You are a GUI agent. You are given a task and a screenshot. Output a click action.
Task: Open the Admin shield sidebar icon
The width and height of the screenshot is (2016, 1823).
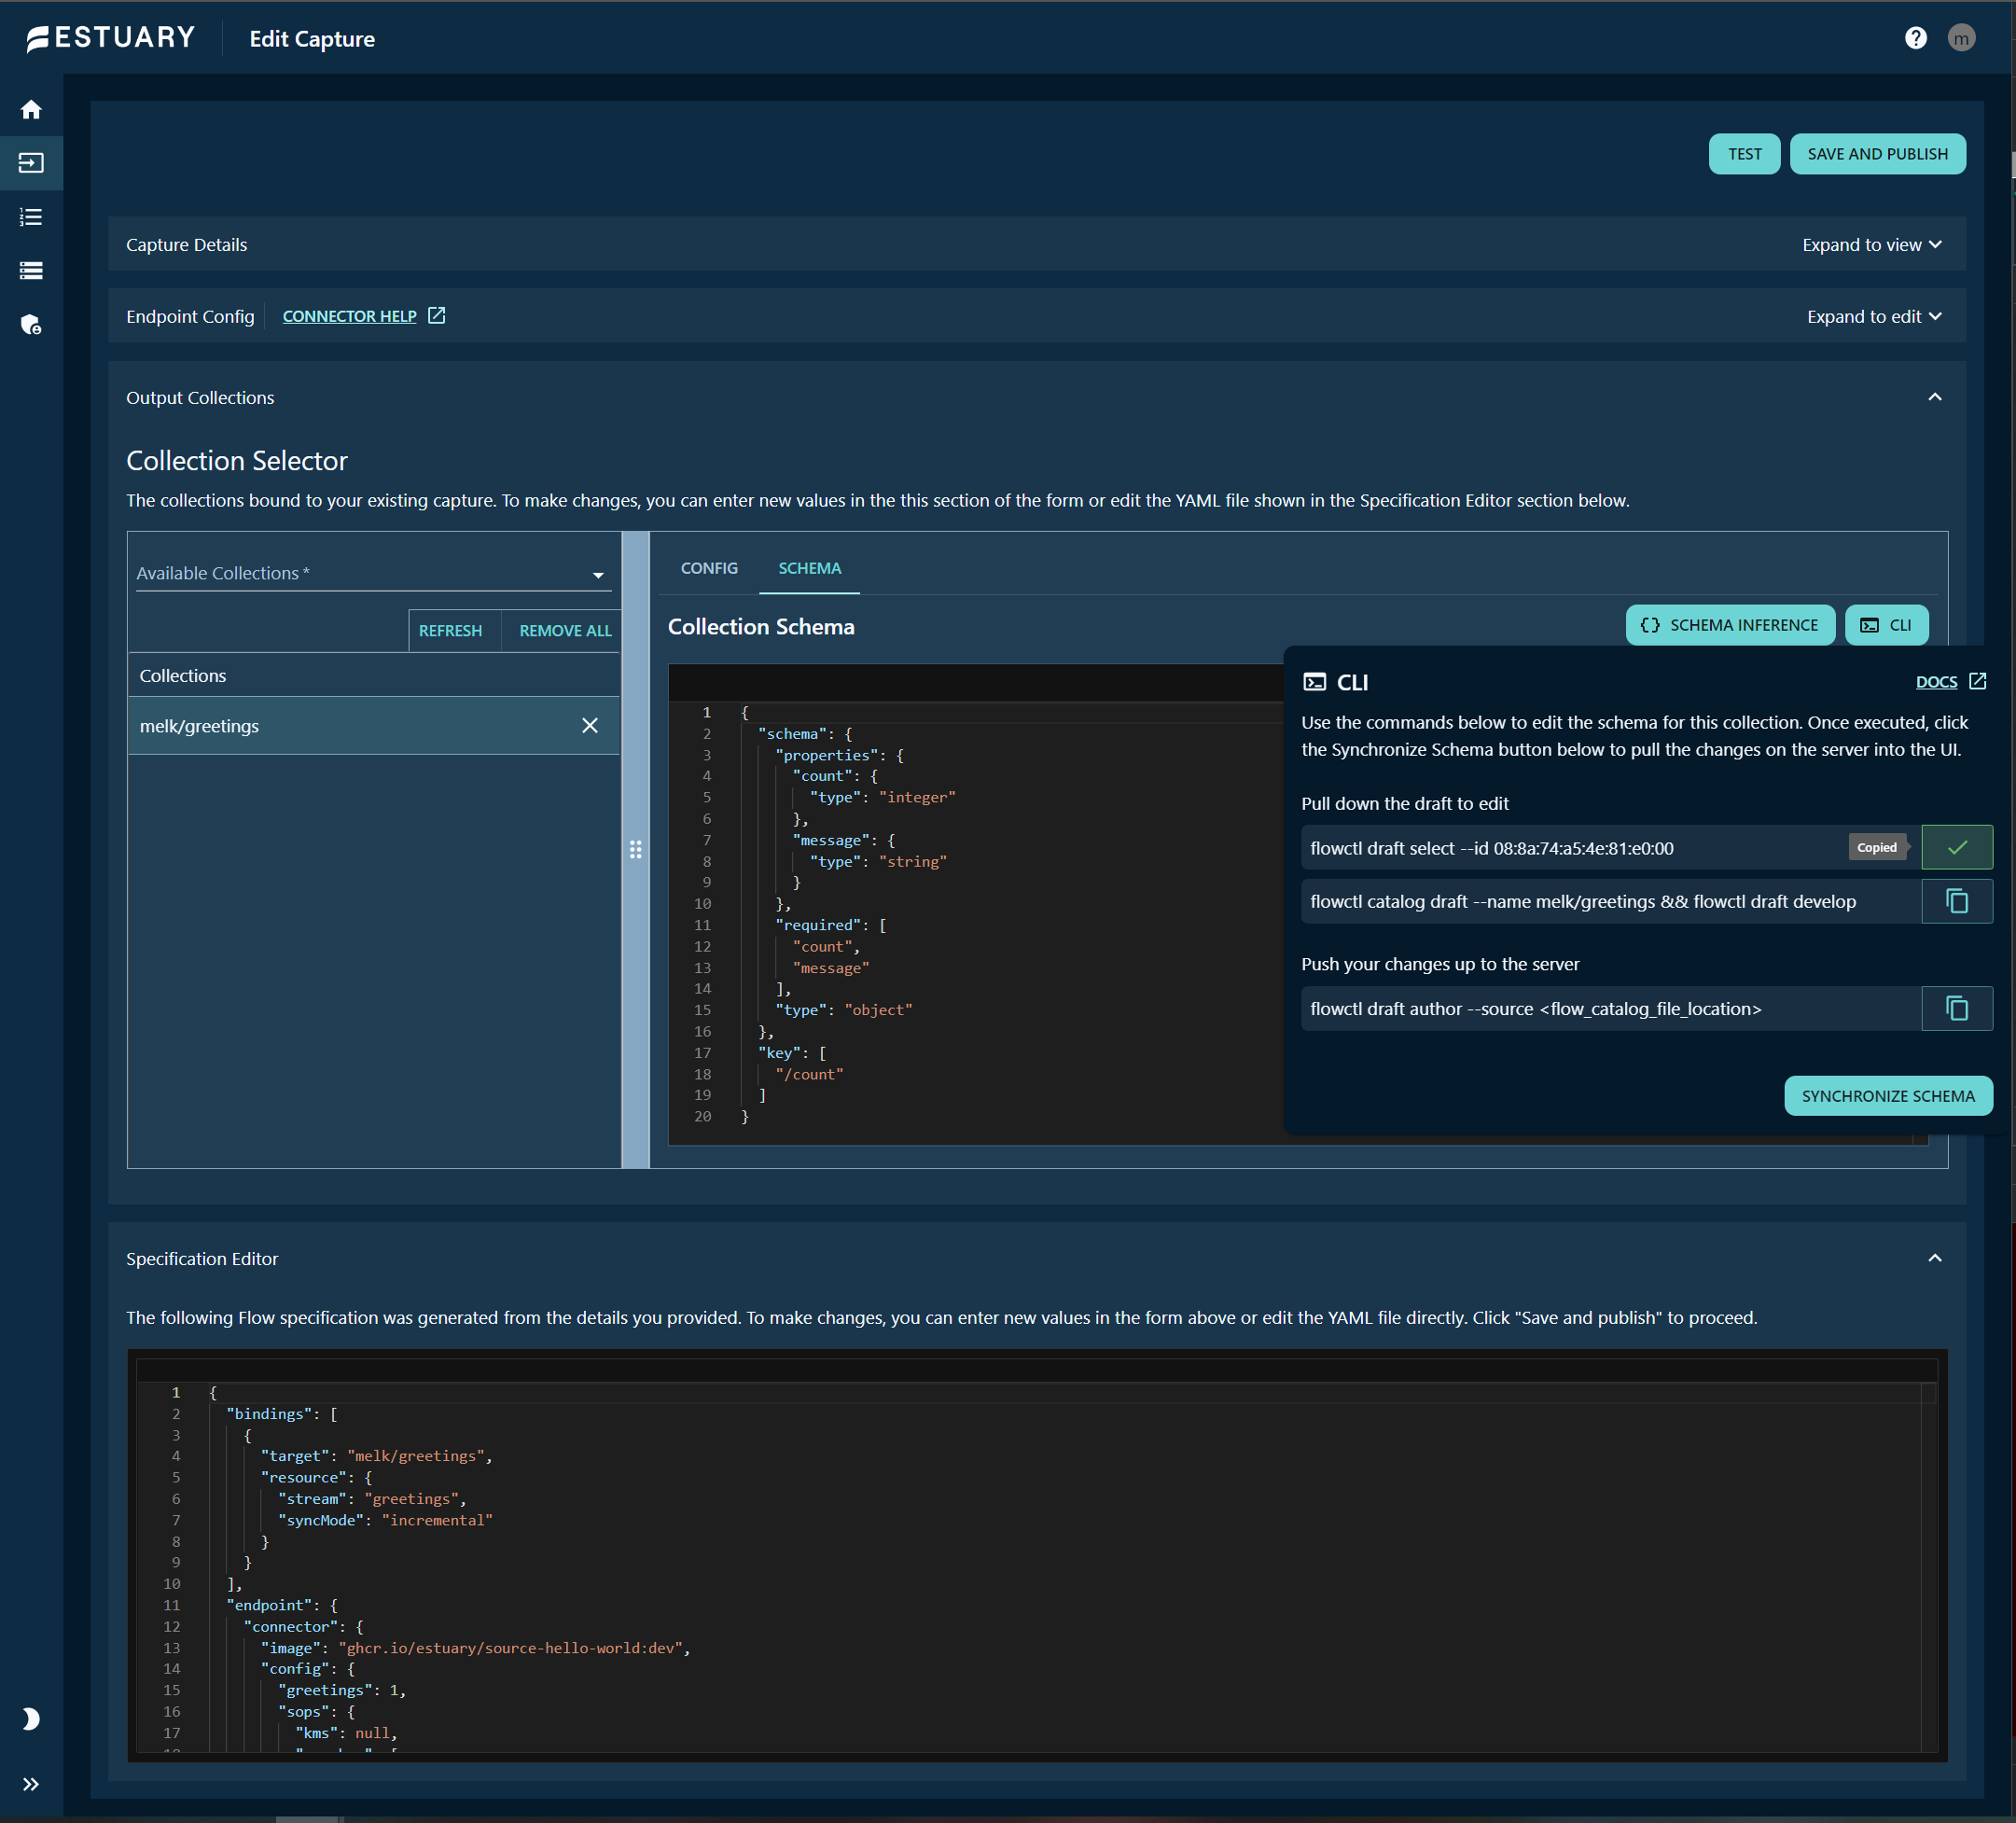(x=31, y=325)
